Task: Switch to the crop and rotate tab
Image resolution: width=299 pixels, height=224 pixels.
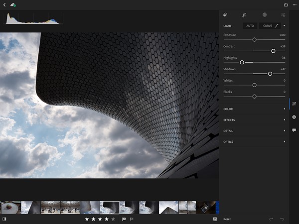Action: pos(244,15)
